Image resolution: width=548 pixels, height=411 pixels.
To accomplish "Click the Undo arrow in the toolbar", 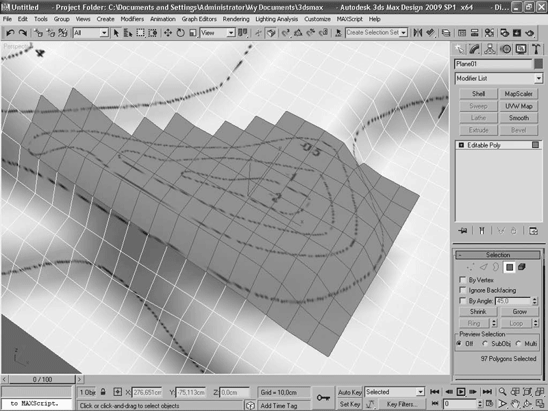I will [x=10, y=32].
